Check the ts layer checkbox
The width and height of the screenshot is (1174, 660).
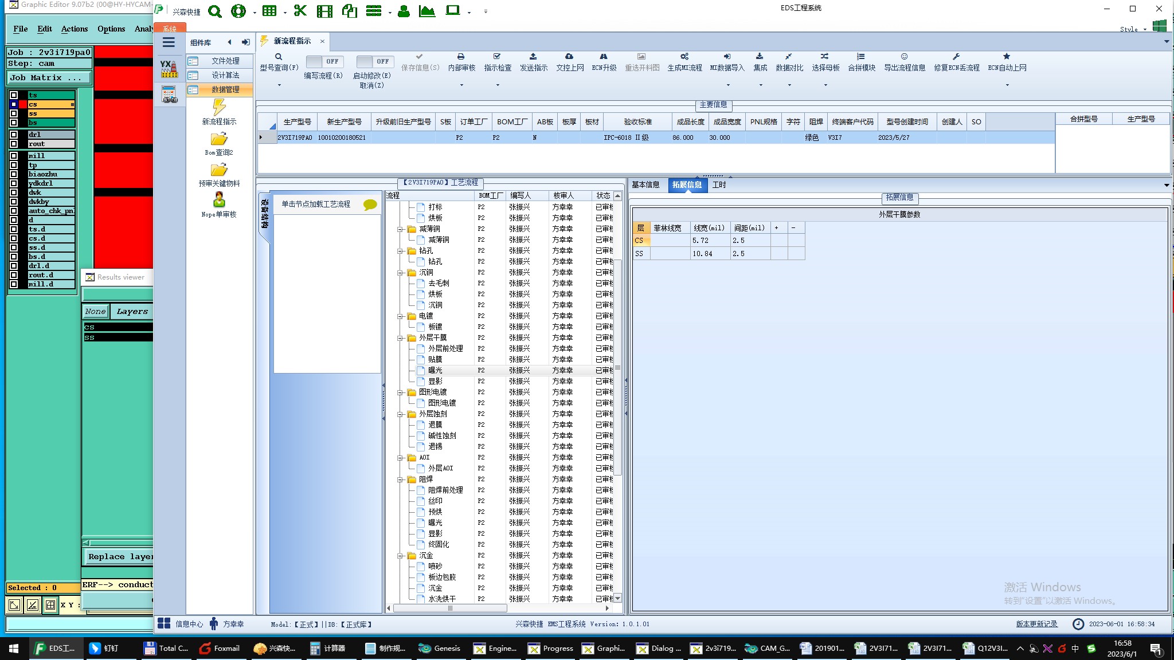click(14, 95)
